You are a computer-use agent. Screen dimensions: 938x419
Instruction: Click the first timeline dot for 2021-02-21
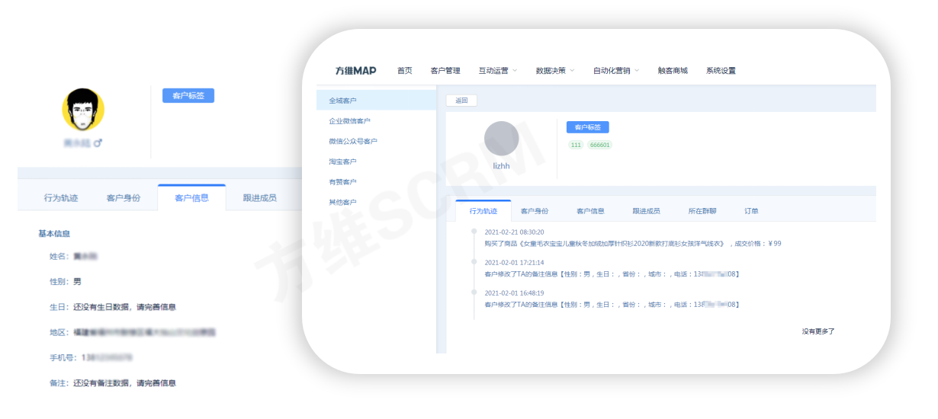pos(474,232)
